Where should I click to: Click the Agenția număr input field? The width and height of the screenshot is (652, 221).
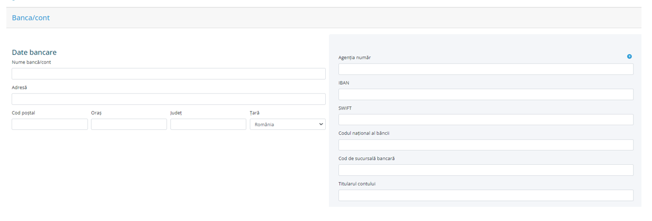485,69
